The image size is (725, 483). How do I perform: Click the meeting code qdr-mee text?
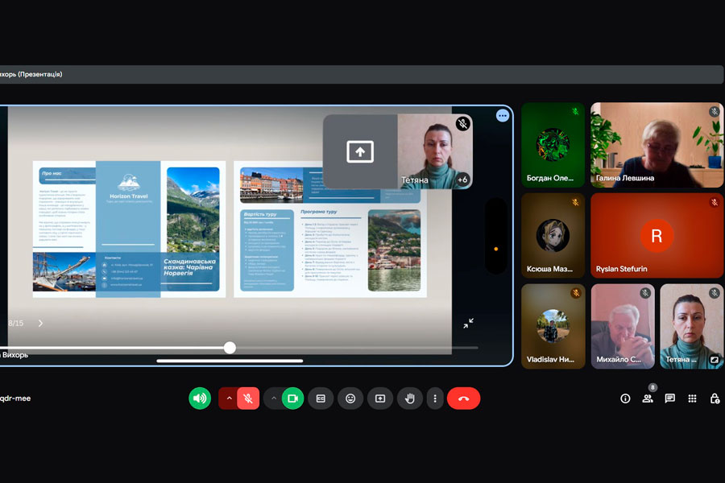click(x=15, y=398)
